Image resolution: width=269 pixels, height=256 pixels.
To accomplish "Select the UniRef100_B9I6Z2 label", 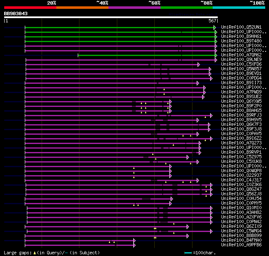I will pyautogui.click(x=241, y=139).
